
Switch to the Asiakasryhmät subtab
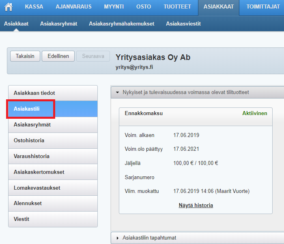click(x=58, y=24)
